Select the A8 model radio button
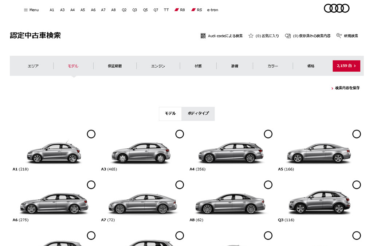Viewport: 373px width, 246px height. tap(268, 185)
